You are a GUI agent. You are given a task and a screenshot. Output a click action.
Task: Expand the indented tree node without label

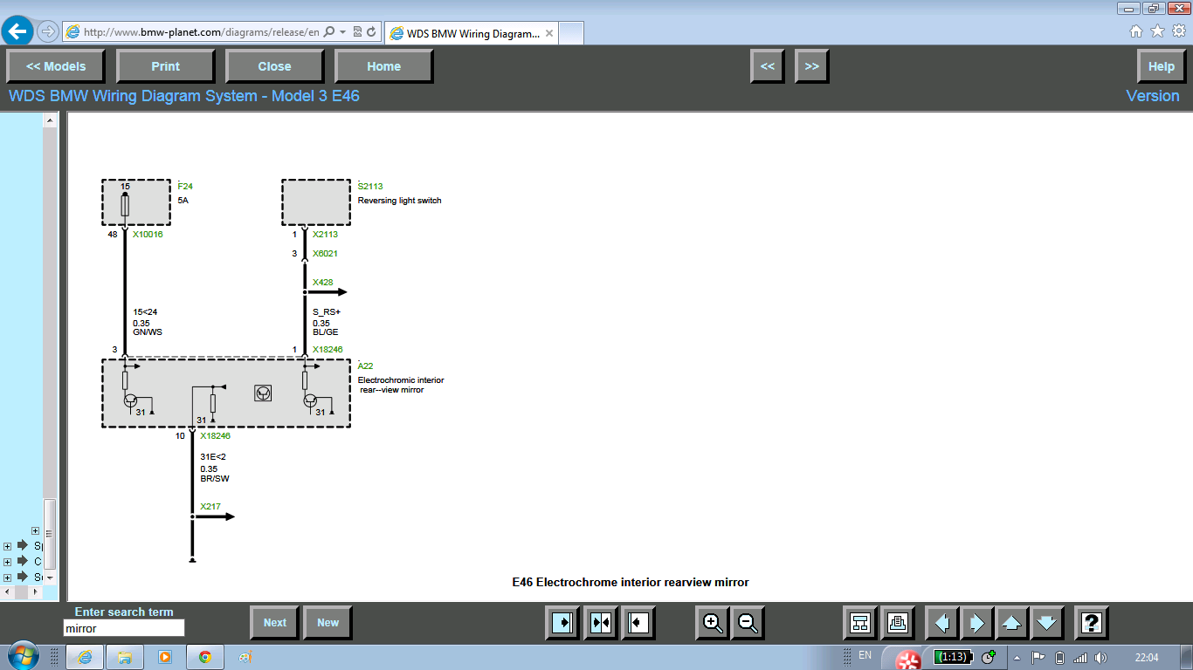pos(35,530)
